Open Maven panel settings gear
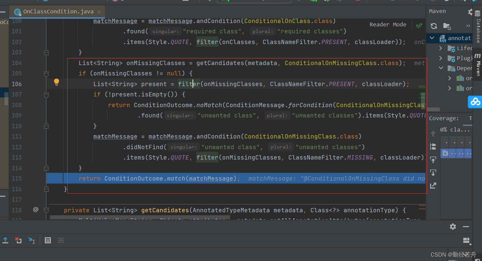482x261 pixels. pos(470,11)
